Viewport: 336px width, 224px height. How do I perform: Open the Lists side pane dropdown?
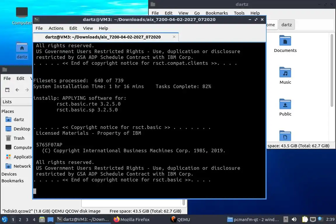[x=17, y=102]
